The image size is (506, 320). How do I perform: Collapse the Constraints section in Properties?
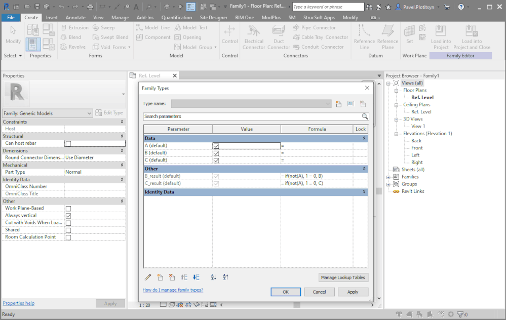(x=122, y=122)
